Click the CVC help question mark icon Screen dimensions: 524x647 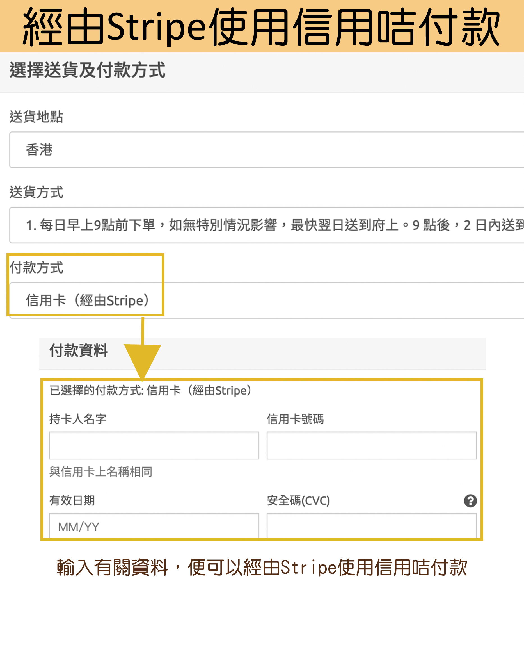tap(470, 500)
